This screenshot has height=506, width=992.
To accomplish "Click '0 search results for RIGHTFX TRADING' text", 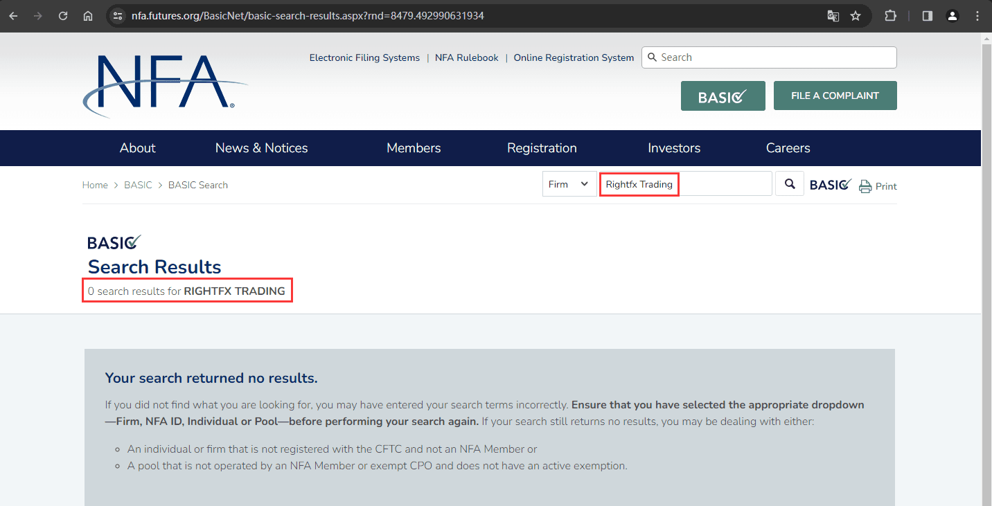I will coord(186,291).
